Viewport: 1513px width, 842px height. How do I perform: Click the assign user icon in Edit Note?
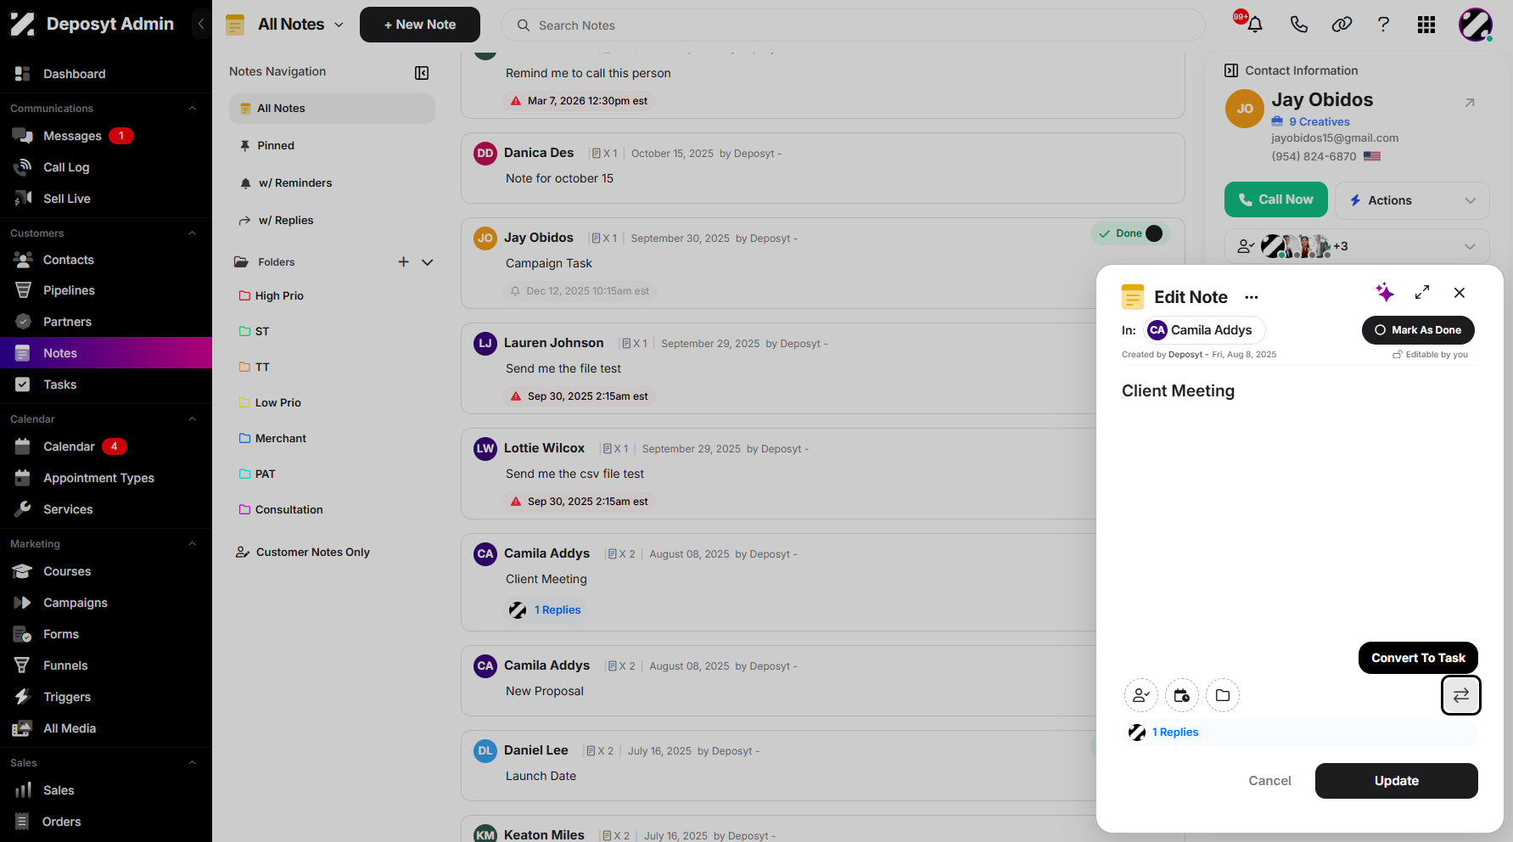(x=1141, y=696)
